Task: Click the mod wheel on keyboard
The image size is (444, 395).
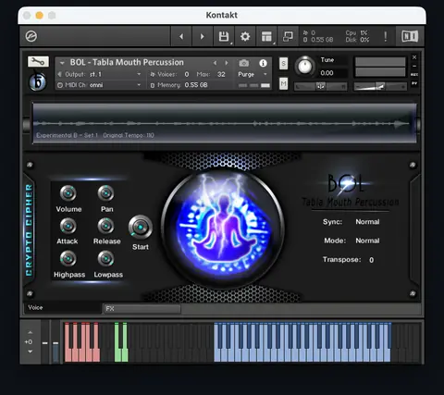Action: pos(55,342)
